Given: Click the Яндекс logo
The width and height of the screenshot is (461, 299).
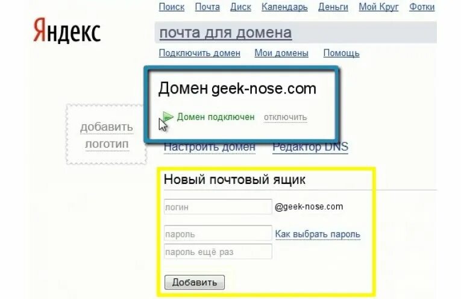Looking at the screenshot, I should (x=67, y=31).
